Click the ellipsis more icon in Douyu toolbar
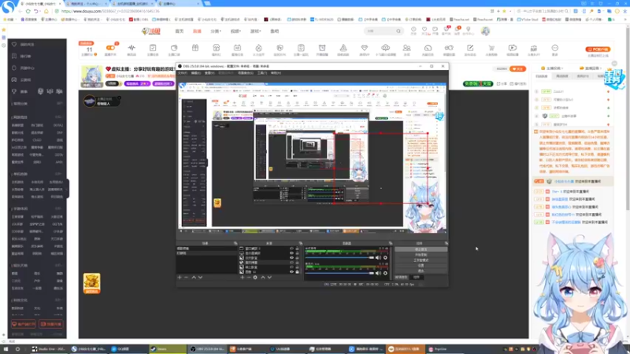This screenshot has width=630, height=354. [555, 50]
